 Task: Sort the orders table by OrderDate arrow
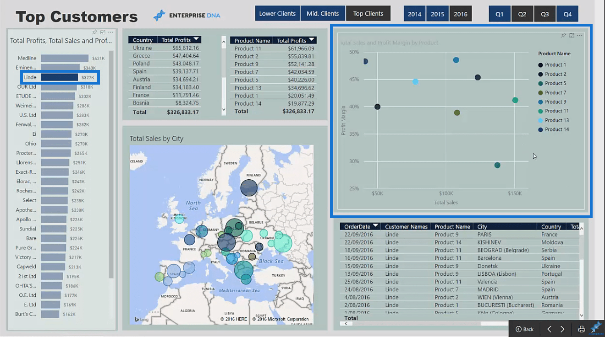[376, 226]
